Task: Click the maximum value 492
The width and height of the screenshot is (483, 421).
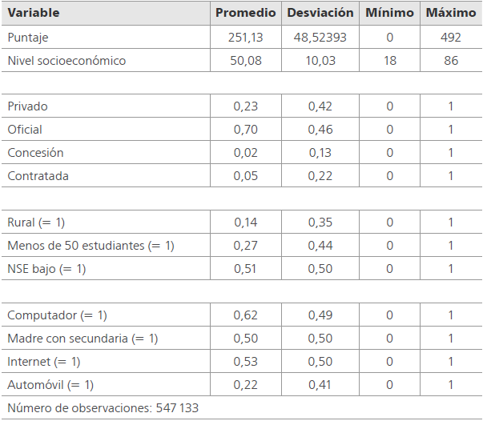Action: (x=451, y=37)
